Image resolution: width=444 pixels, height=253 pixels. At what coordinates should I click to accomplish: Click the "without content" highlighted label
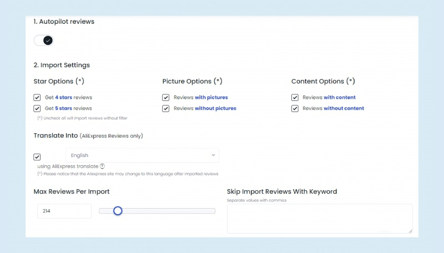(x=344, y=109)
